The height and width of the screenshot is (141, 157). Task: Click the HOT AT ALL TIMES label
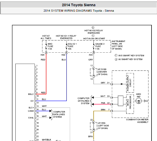point(46,37)
